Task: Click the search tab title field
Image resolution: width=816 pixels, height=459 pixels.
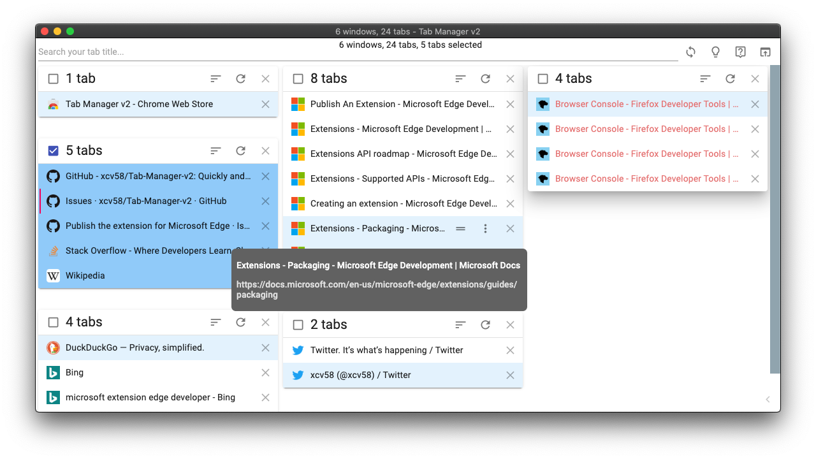Action: [358, 52]
